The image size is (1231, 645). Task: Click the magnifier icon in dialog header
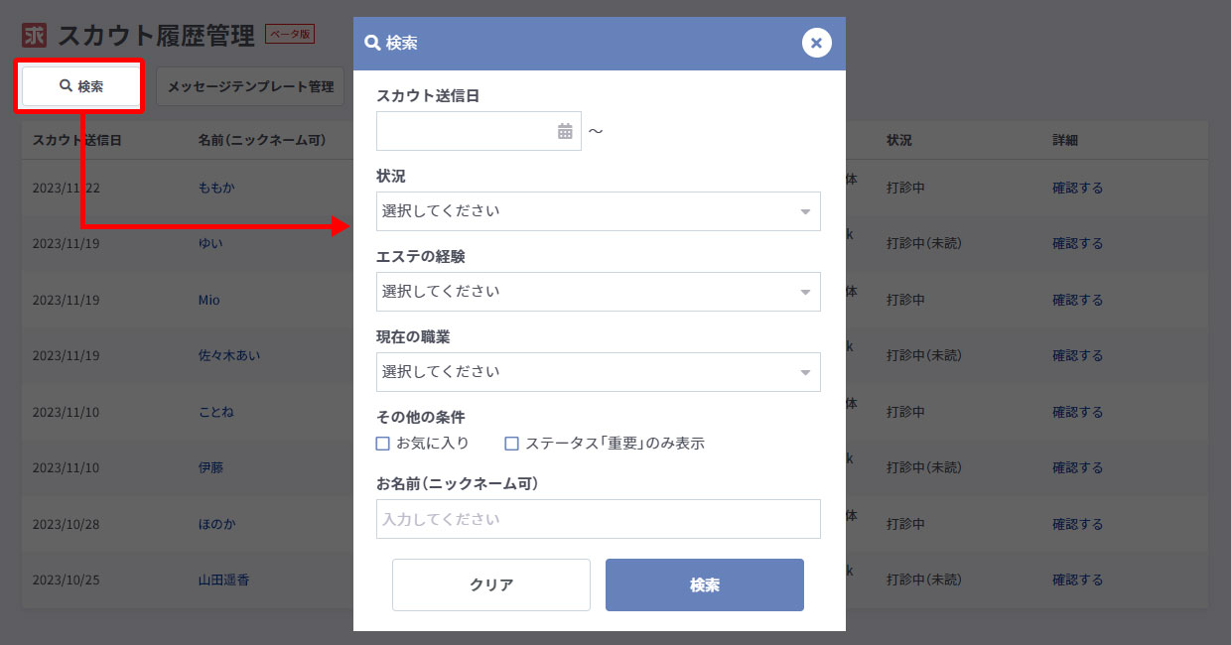(x=372, y=43)
